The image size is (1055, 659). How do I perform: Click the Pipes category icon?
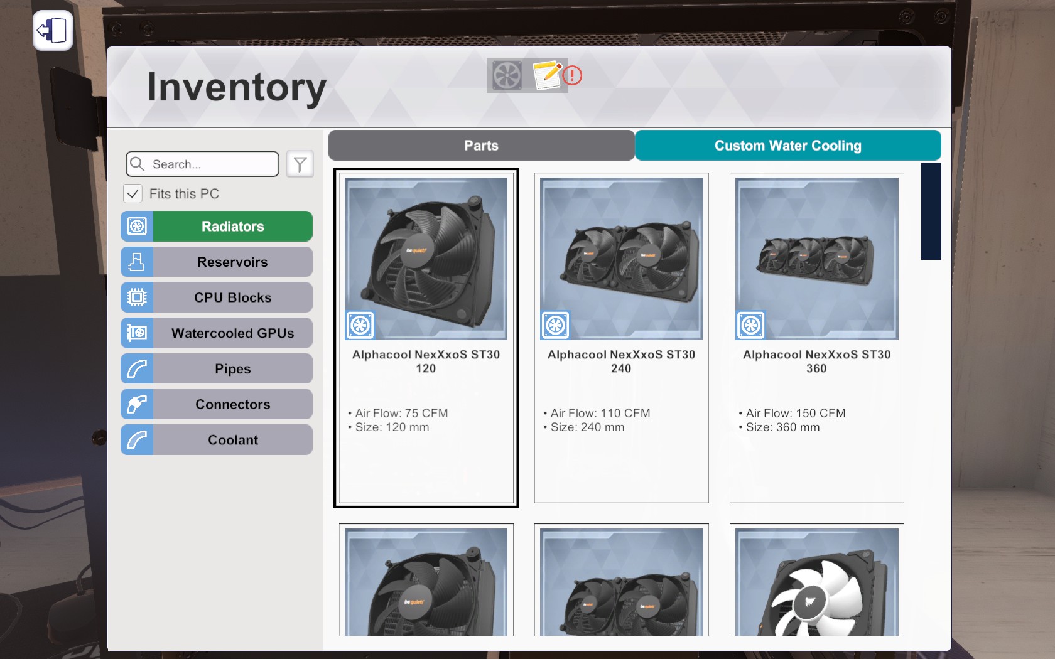point(137,368)
